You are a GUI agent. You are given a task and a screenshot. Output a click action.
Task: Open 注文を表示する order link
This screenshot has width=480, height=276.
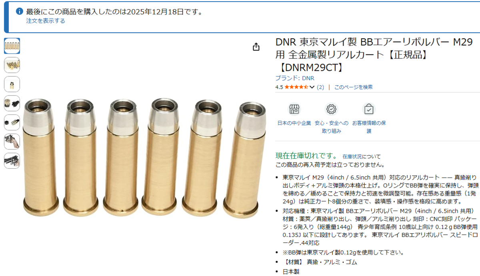click(x=46, y=21)
